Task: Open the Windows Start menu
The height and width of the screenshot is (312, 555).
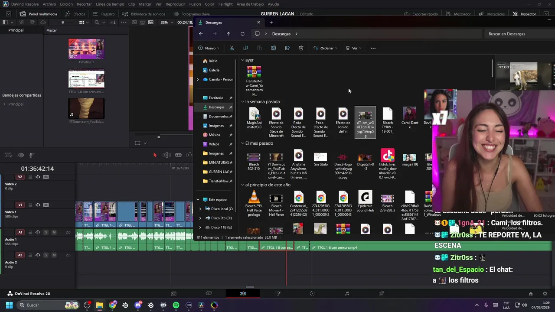Action: [9, 305]
